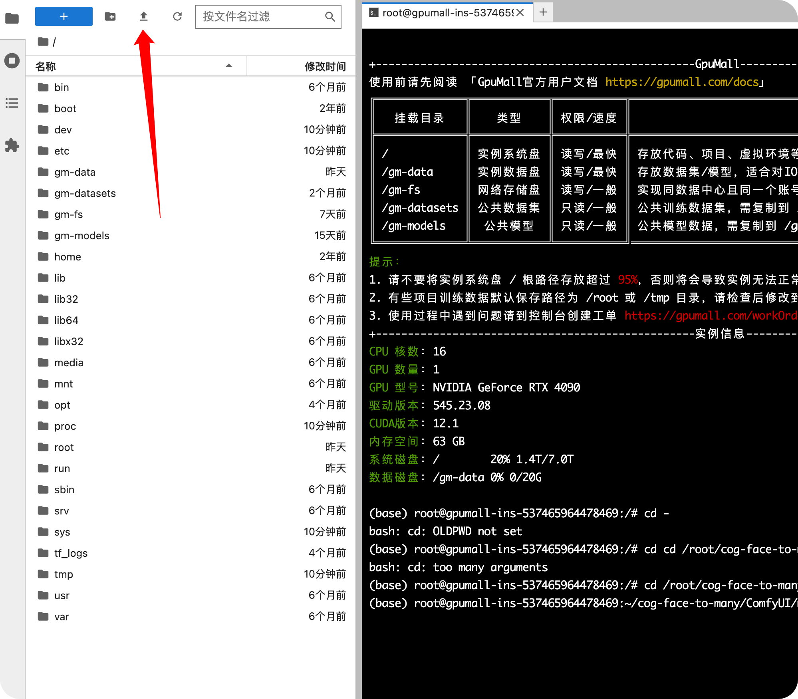
Task: Open the etc folder
Action: click(x=191, y=151)
